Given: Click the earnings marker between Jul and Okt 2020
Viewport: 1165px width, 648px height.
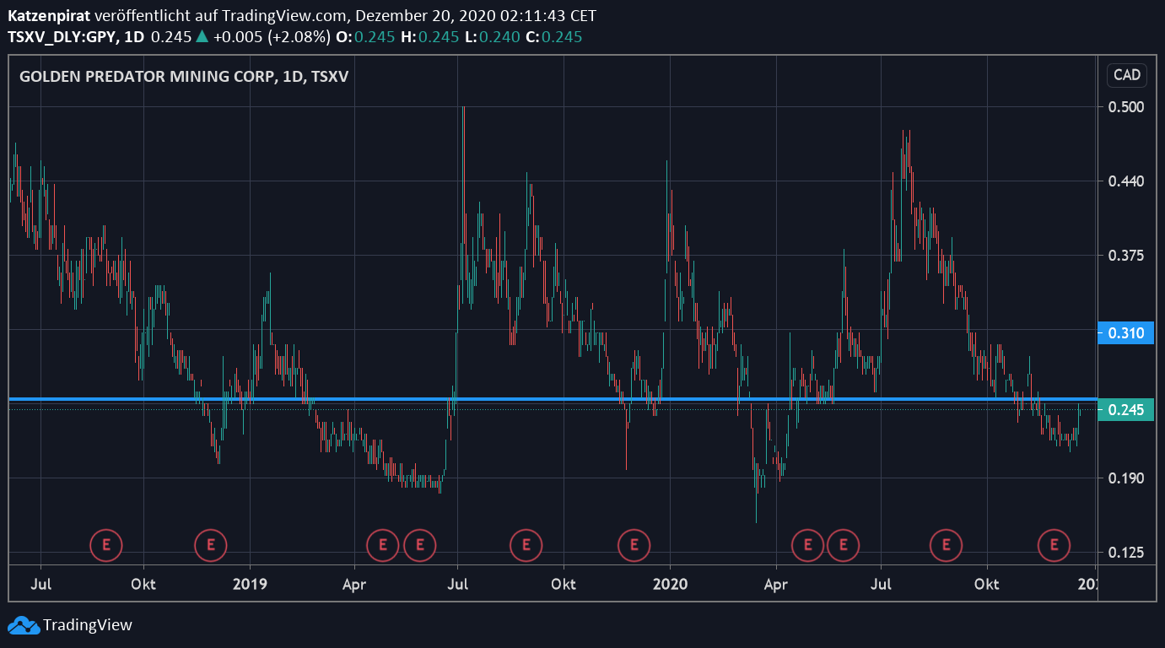Looking at the screenshot, I should [946, 545].
